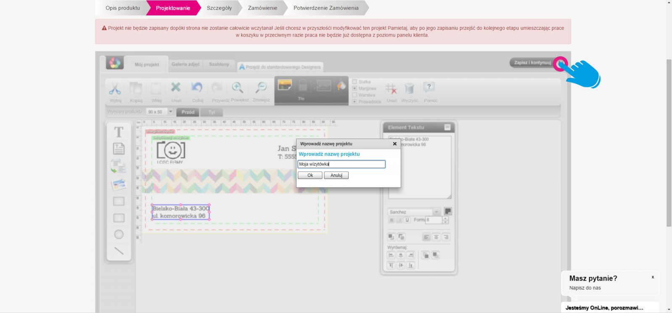Select the diagonal line tool

click(x=119, y=251)
